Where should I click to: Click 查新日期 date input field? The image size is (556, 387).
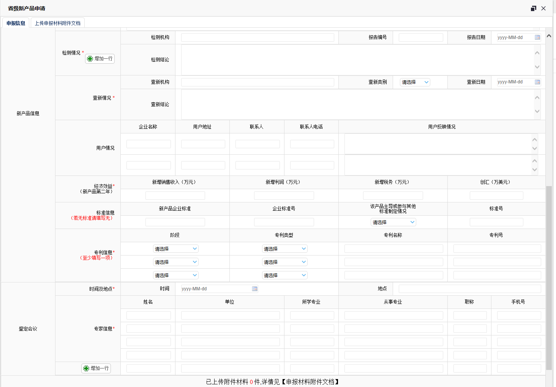[x=519, y=82]
